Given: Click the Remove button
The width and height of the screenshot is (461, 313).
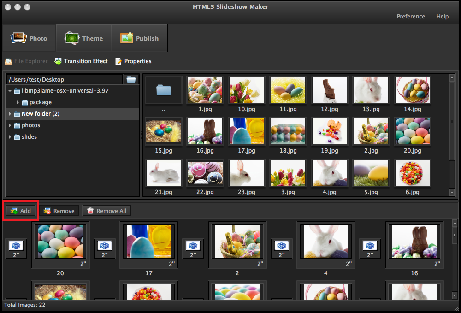Looking at the screenshot, I should [59, 211].
